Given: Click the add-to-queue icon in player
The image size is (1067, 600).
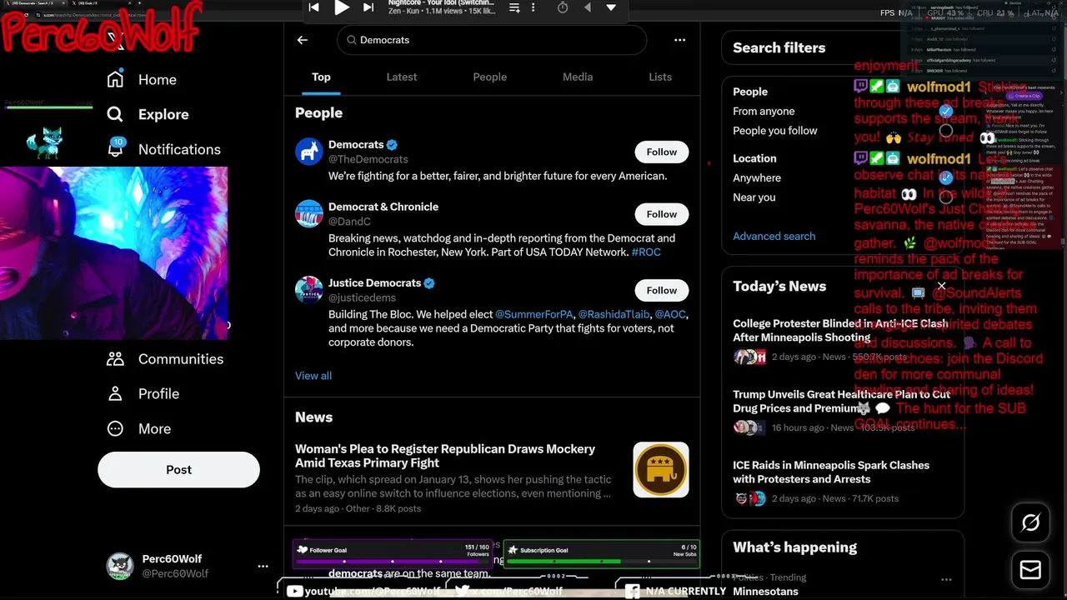Looking at the screenshot, I should pos(514,7).
